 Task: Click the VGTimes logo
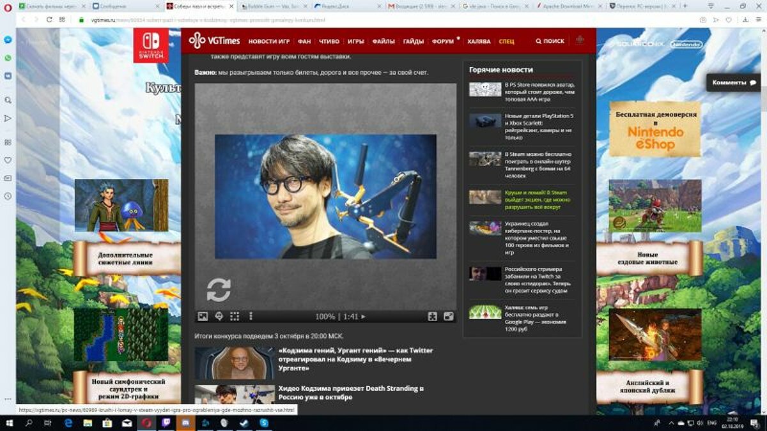pyautogui.click(x=215, y=41)
